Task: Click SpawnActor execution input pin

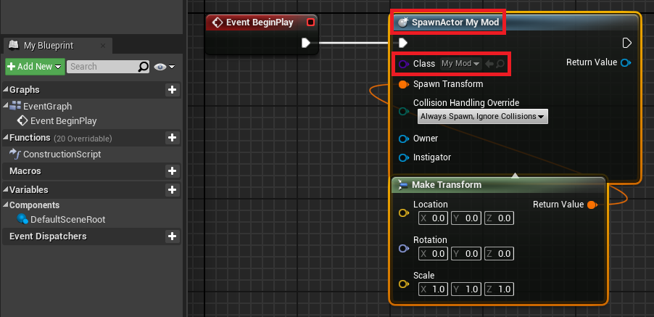Action: click(x=403, y=43)
